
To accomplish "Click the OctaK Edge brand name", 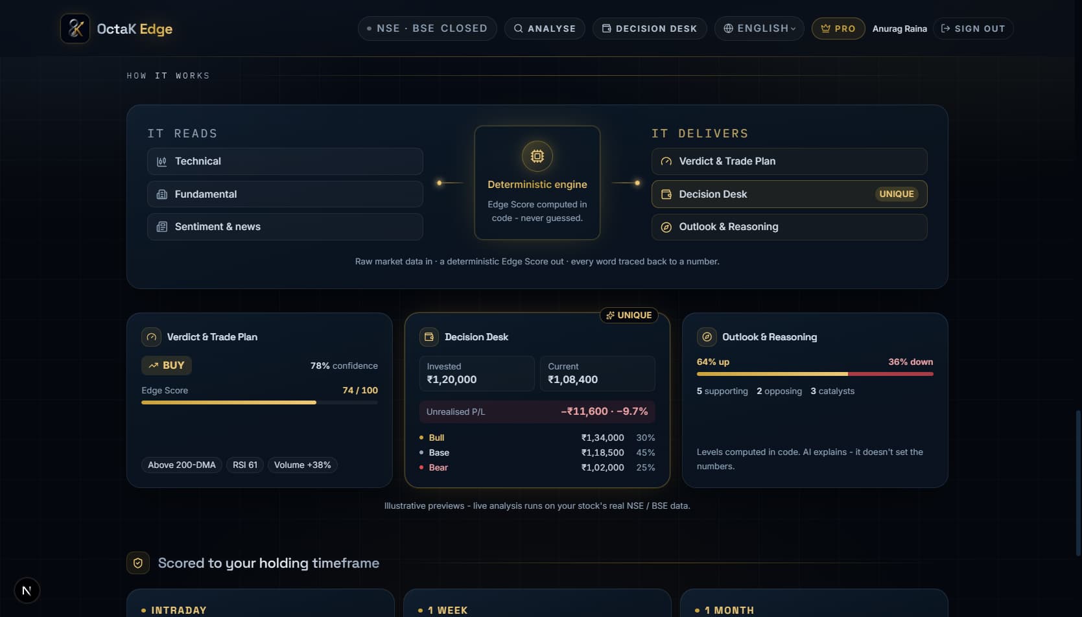I will 135,29.
